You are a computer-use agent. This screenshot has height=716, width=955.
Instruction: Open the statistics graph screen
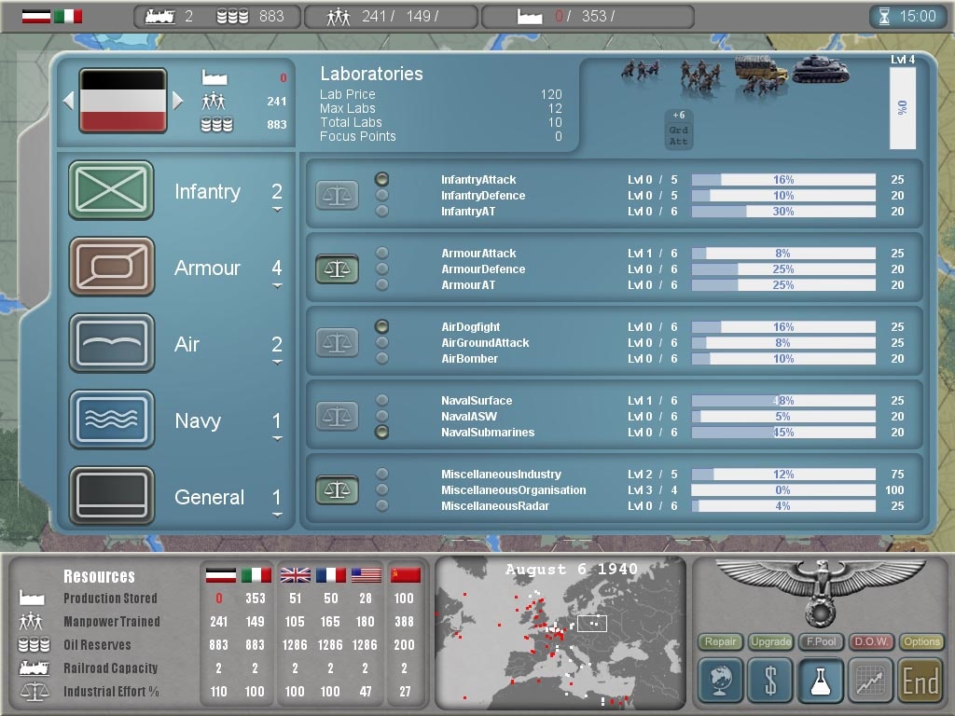point(870,681)
